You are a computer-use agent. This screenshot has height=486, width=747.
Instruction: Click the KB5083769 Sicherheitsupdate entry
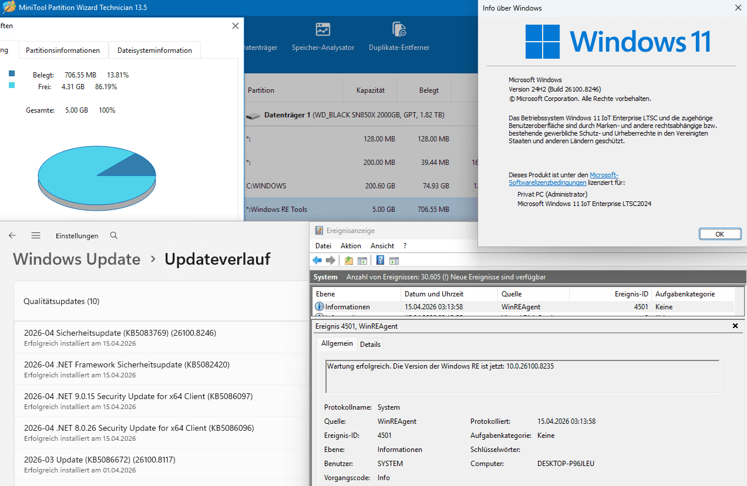pos(162,338)
